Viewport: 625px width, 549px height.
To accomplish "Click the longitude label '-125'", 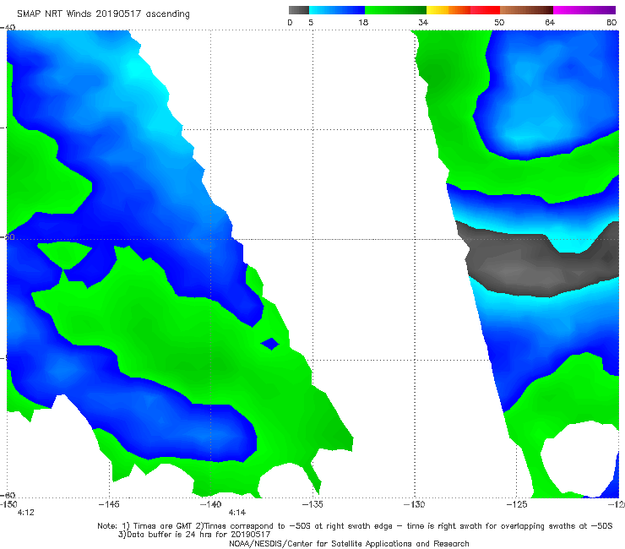I will point(517,504).
